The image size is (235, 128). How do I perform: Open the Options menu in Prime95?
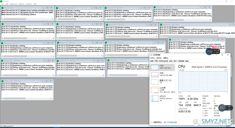21,4
